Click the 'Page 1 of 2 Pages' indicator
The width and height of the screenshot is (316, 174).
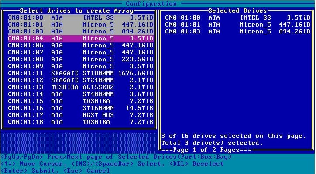[206, 150]
